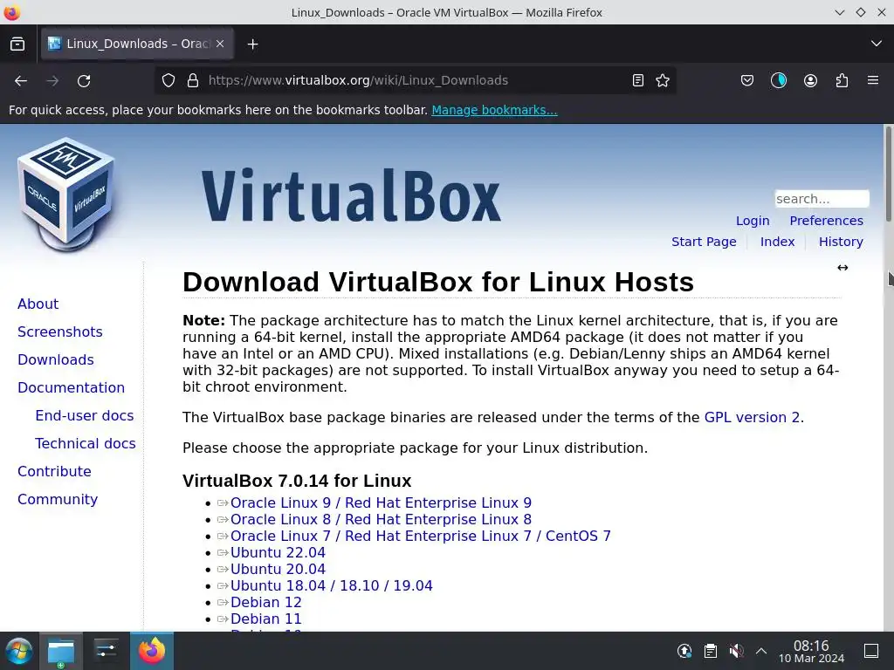Click the wiki search box
The width and height of the screenshot is (894, 670).
pos(822,199)
